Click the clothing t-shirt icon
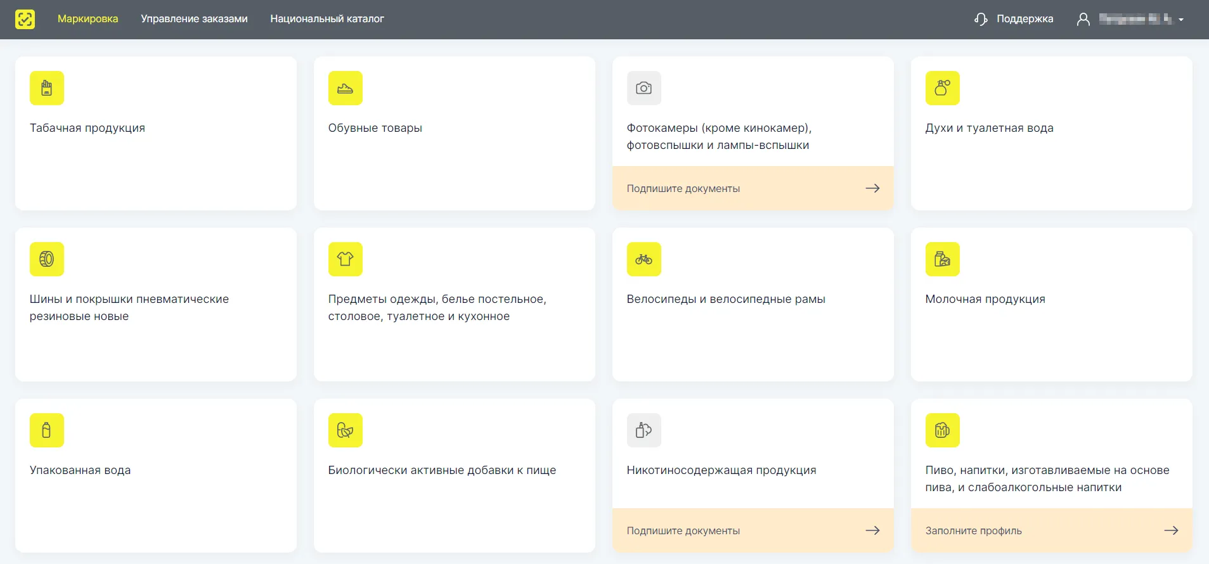This screenshot has width=1209, height=564. coord(345,259)
